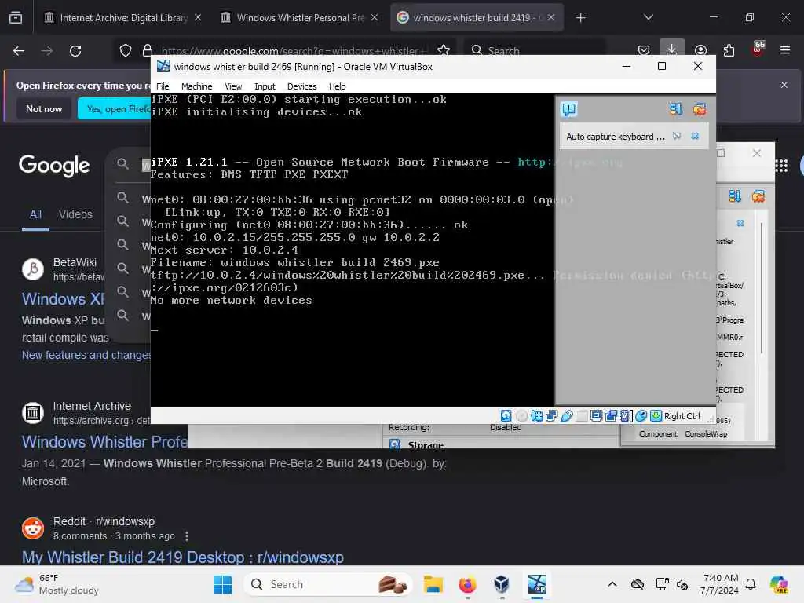Click the green keyboard capture arrow indicator
804x603 pixels.
656,416
